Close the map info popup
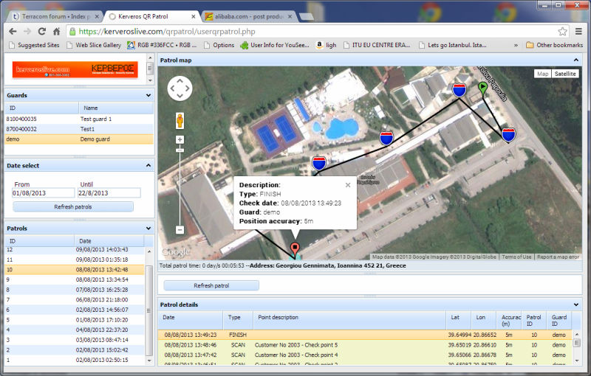 (348, 185)
